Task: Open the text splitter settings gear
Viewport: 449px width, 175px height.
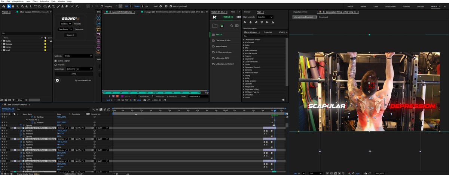Action: (57, 80)
